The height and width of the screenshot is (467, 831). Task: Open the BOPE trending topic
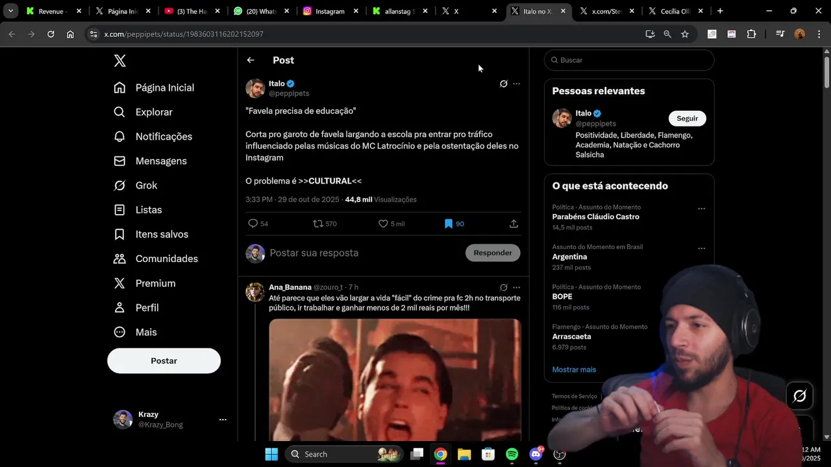pyautogui.click(x=562, y=296)
